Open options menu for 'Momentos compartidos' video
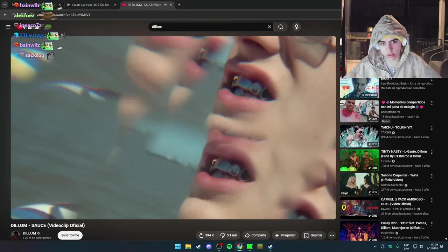The width and height of the screenshot is (448, 252). pos(432,103)
